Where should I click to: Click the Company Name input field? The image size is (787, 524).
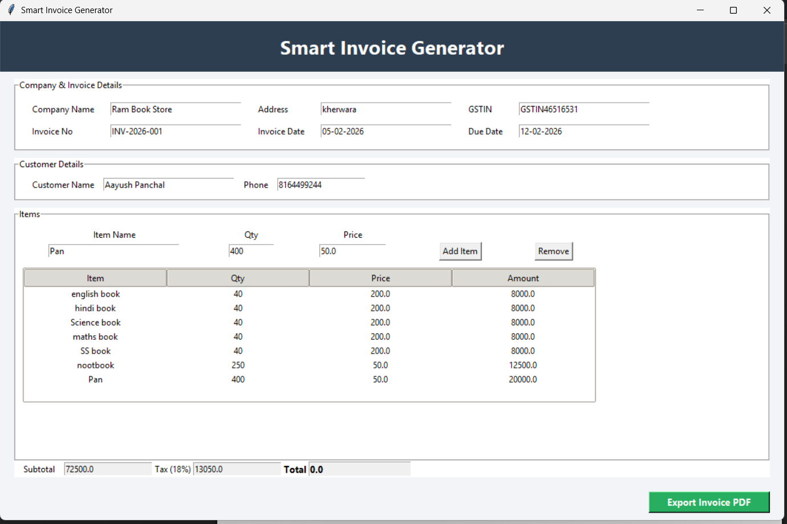175,109
